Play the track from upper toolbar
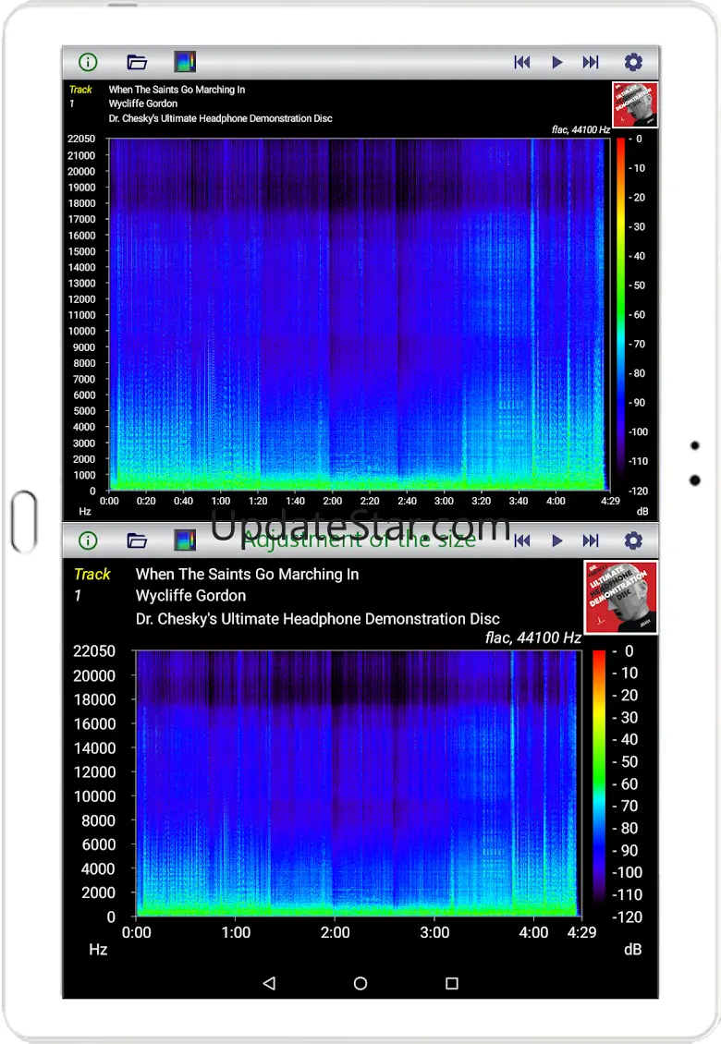This screenshot has height=1044, width=721. [x=557, y=62]
